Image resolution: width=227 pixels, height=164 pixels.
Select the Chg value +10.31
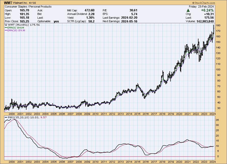click(209, 14)
